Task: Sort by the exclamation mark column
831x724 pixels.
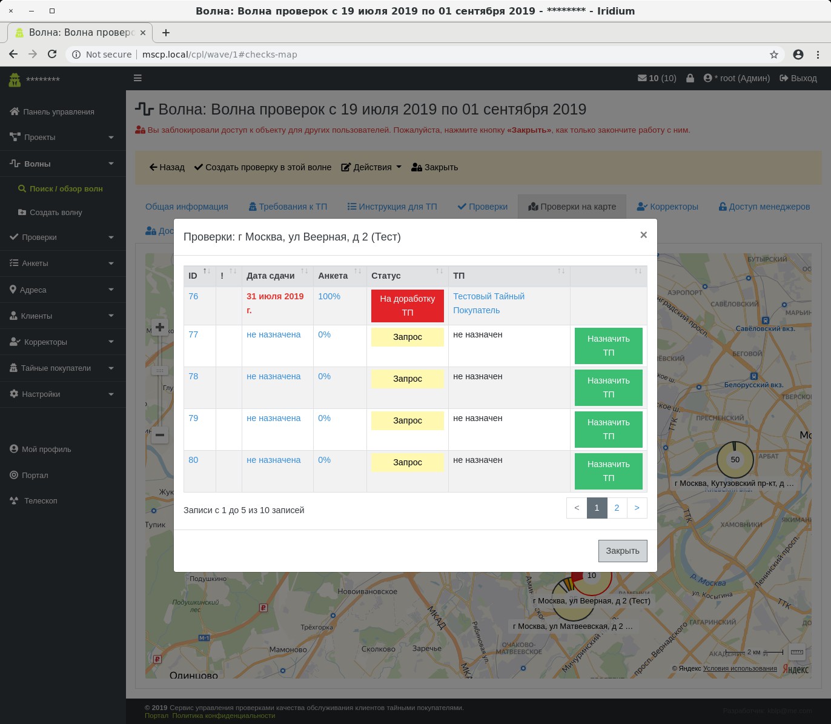Action: [x=229, y=276]
